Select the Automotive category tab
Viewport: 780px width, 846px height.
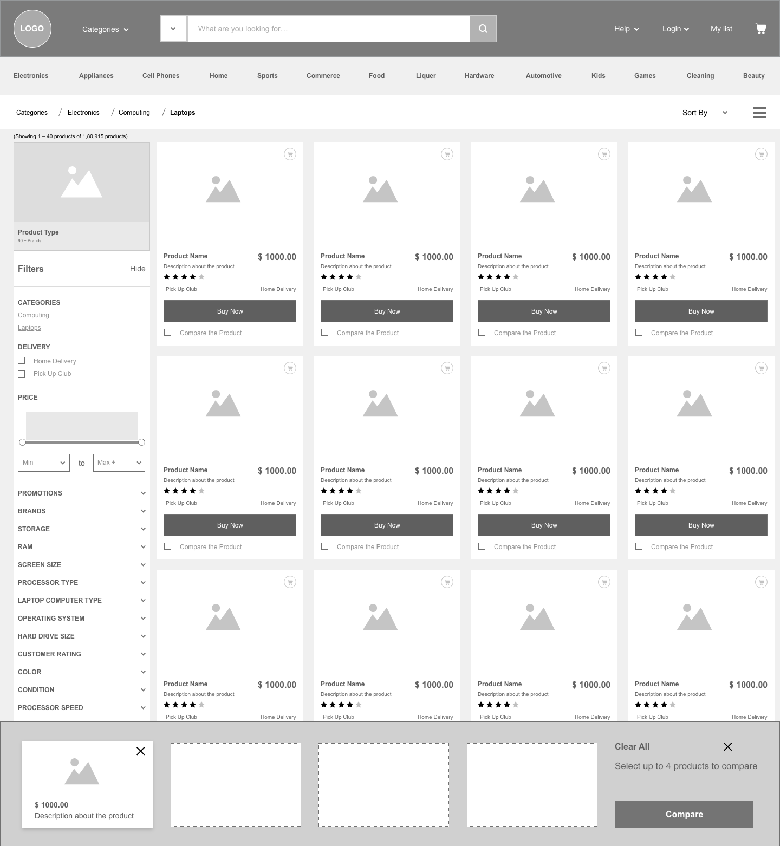click(544, 76)
